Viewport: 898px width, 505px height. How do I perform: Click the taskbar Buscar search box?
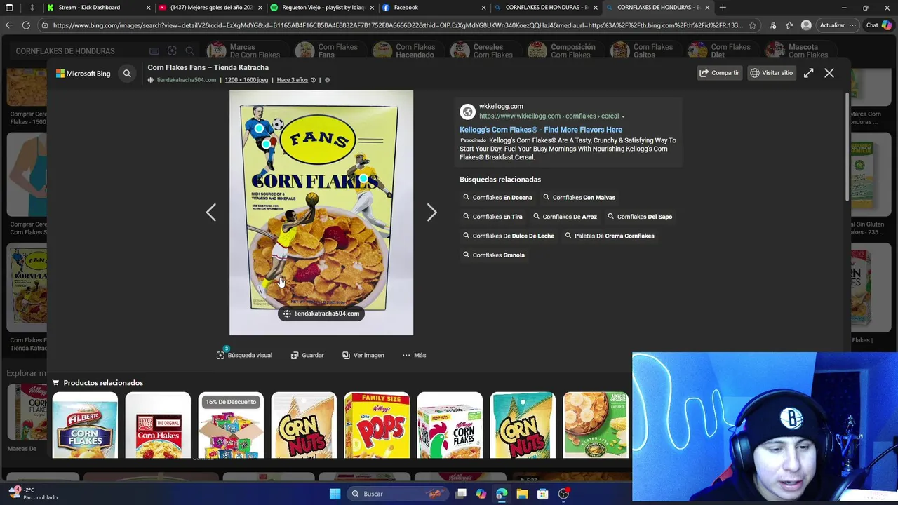pos(398,494)
